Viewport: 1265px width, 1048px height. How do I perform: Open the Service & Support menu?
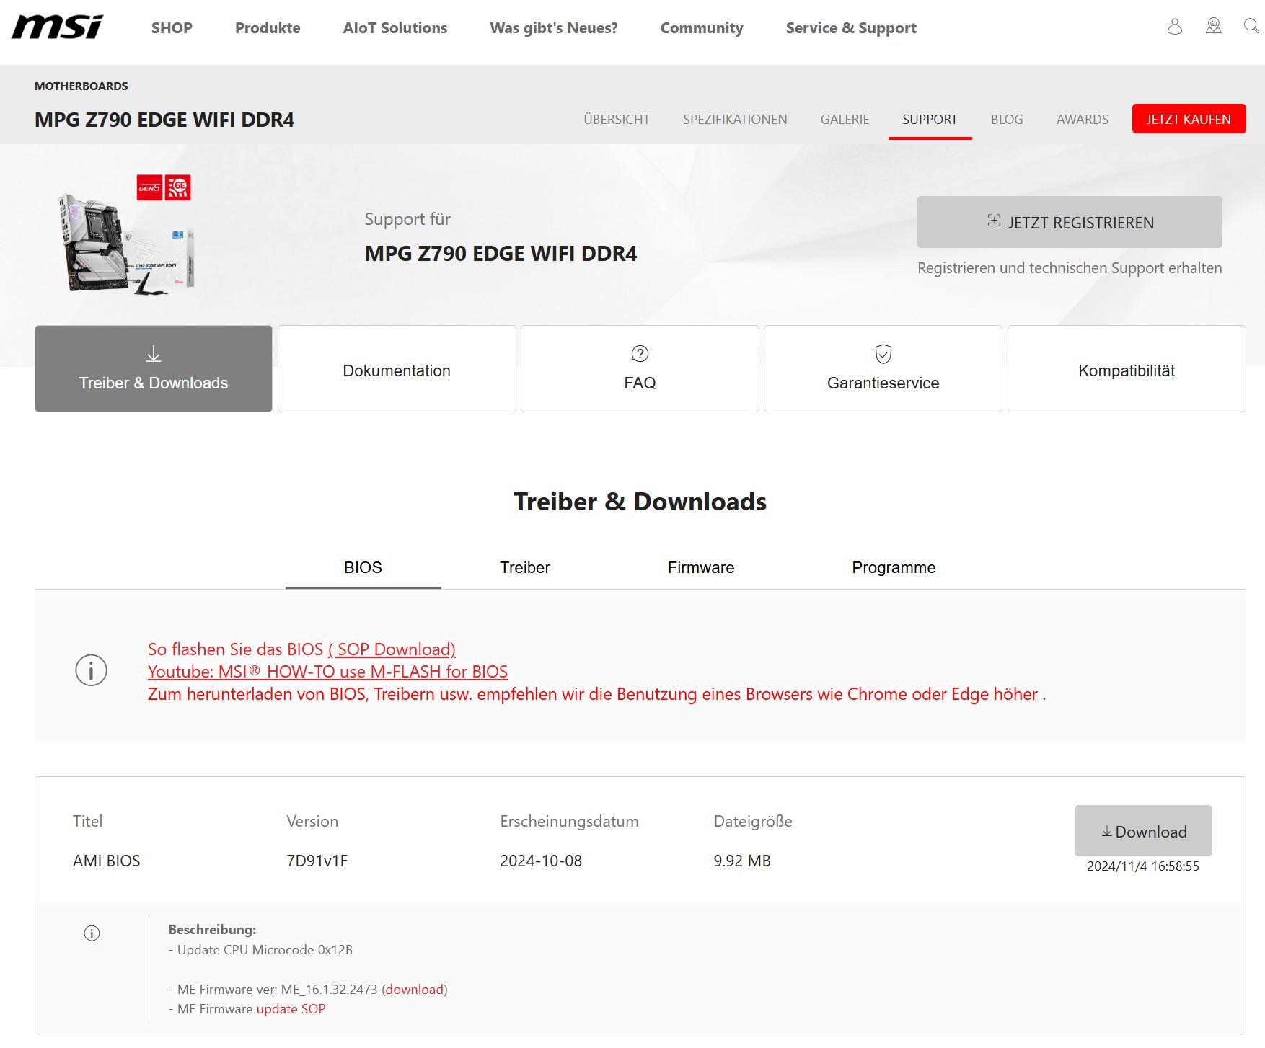pyautogui.click(x=851, y=28)
